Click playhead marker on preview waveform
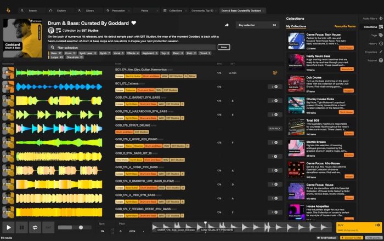This screenshot has width=384, height=241. point(205,223)
